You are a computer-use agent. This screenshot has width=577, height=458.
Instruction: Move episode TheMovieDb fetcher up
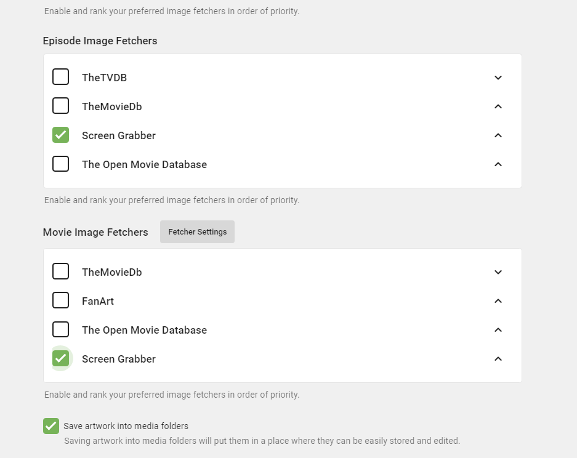[498, 106]
